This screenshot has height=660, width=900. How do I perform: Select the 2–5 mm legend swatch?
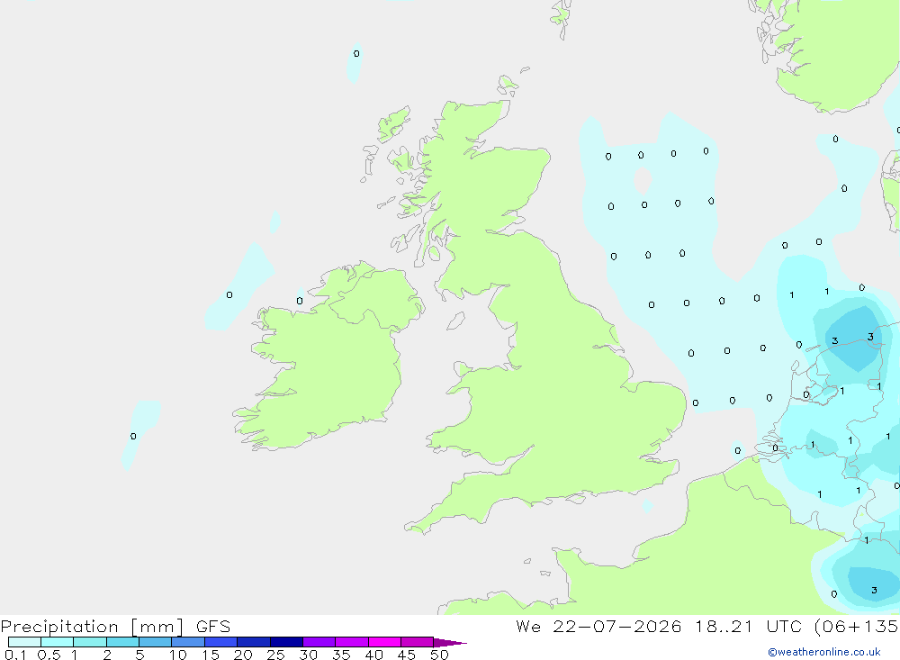coord(122,642)
